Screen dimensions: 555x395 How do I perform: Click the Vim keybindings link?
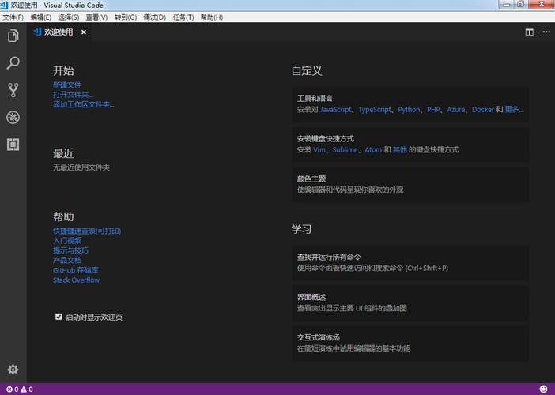click(319, 149)
